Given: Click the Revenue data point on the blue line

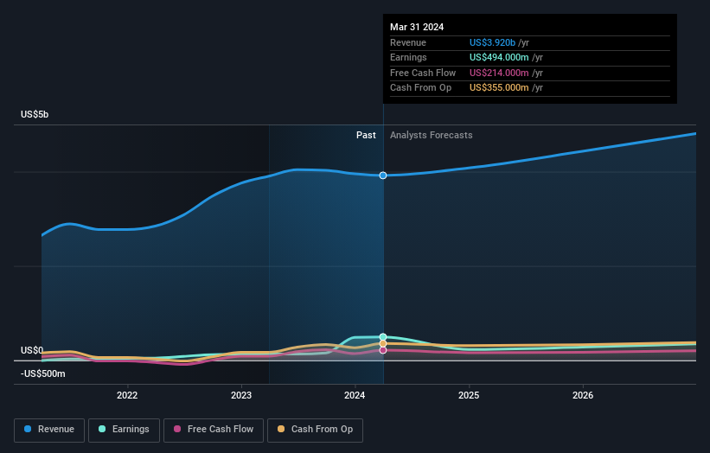Looking at the screenshot, I should pos(383,175).
